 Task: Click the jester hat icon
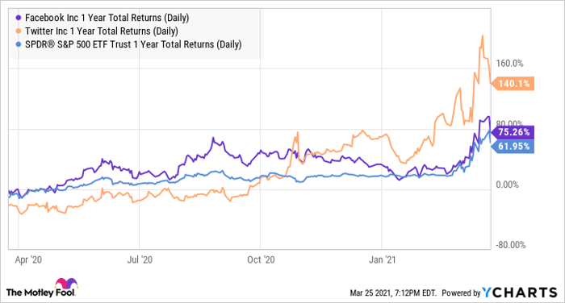click(66, 283)
